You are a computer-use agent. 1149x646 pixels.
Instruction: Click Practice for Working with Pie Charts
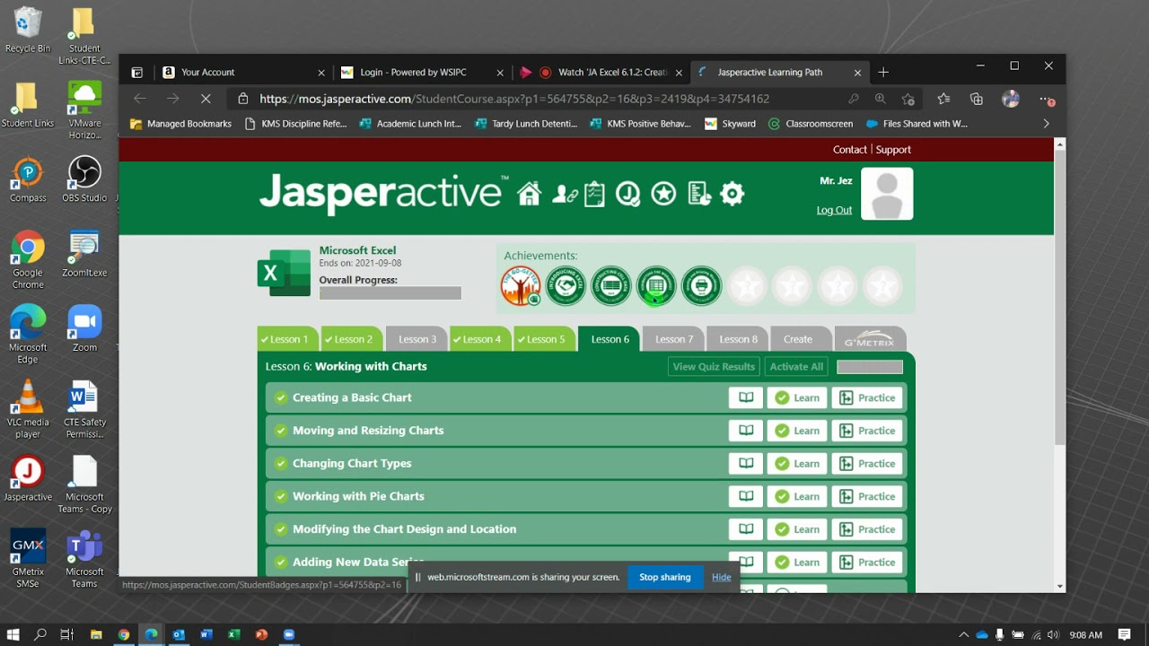pos(867,496)
